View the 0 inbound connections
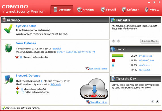The height and width of the screenshot is (111, 162). (22, 89)
